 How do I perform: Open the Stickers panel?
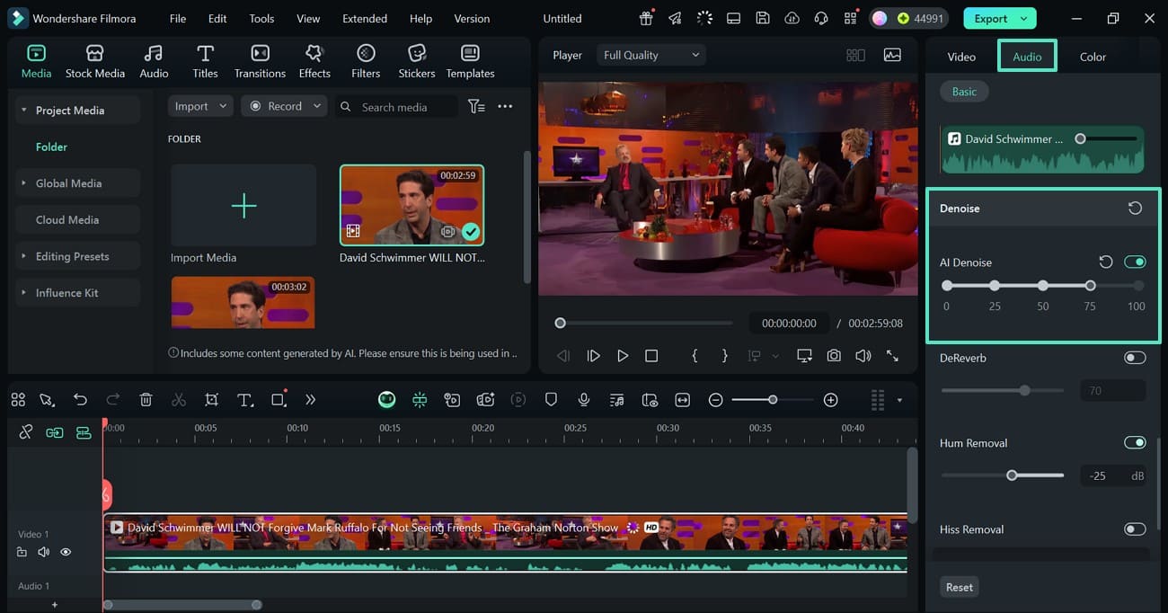click(417, 61)
